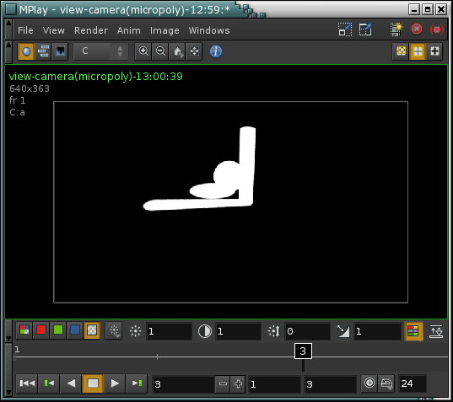Click the histogram display icon

[x=60, y=51]
